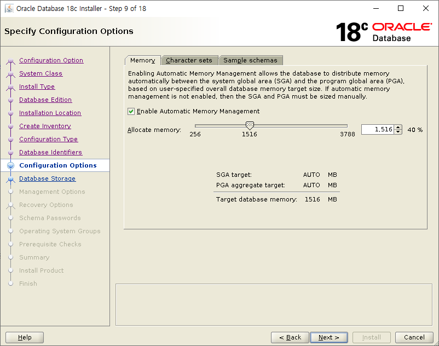Decrease memory with the spinner down arrow
Screen dimensions: 439x346
[x=398, y=132]
